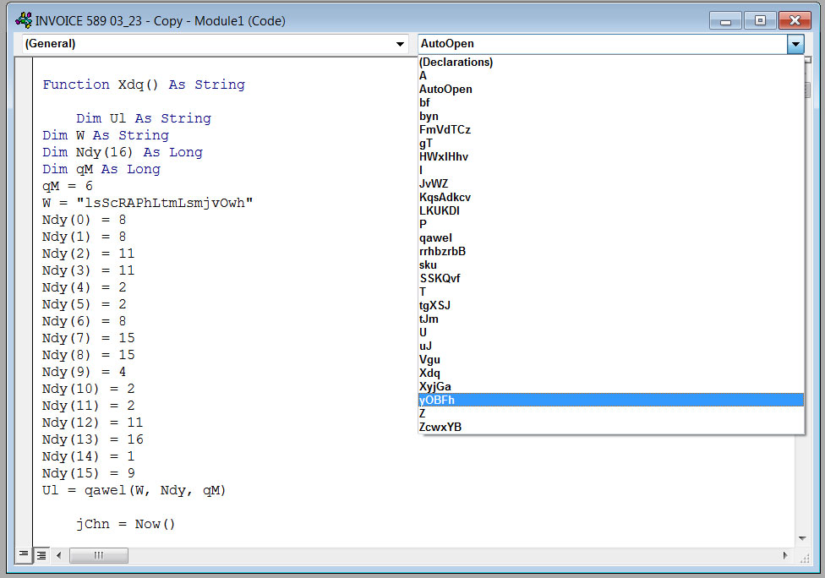
Task: Switch to Procedure View button
Action: tap(24, 554)
